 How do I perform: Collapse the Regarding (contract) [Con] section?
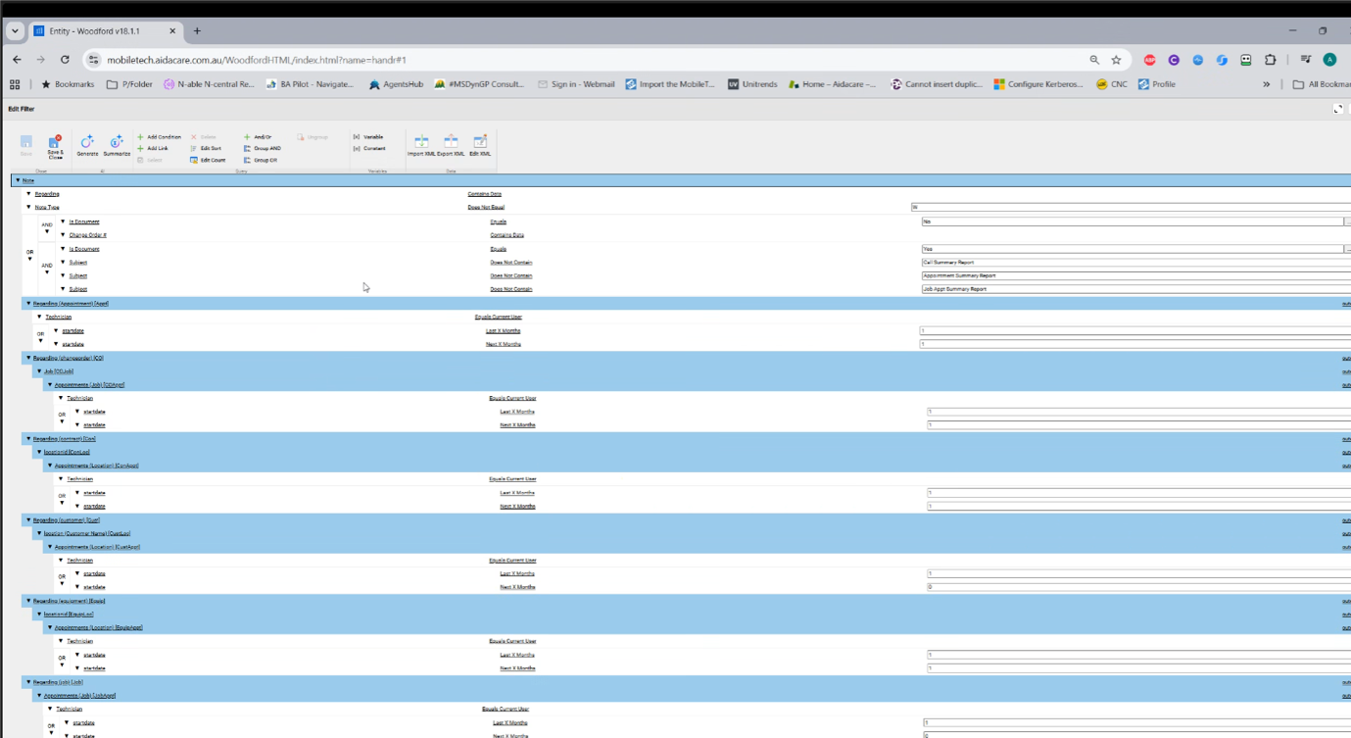28,439
